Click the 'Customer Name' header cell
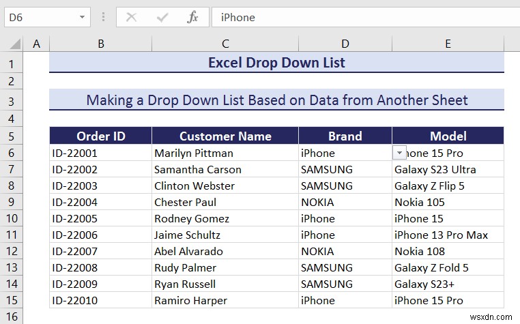The image size is (520, 324). click(225, 136)
